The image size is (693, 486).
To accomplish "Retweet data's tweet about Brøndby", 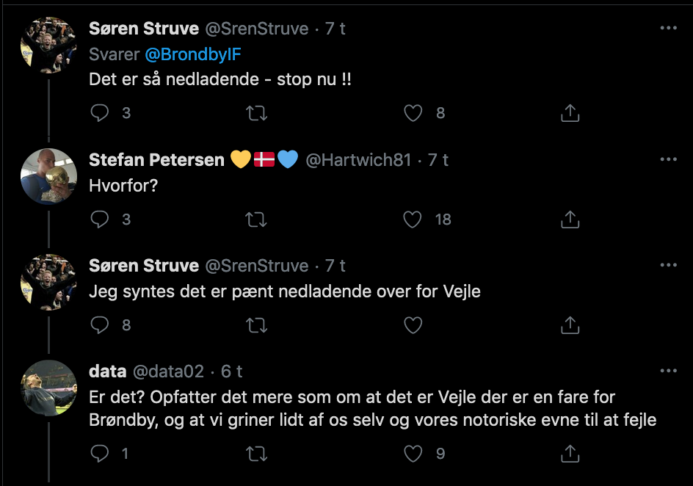I will (256, 454).
